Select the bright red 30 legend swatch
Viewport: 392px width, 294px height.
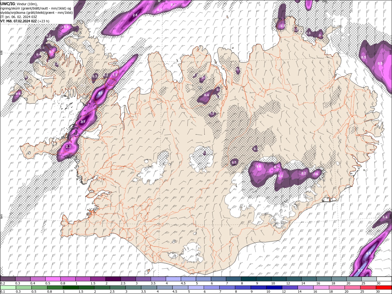(x=384, y=288)
